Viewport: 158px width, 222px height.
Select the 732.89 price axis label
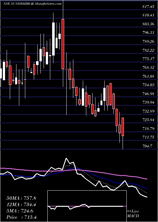[x=148, y=111]
